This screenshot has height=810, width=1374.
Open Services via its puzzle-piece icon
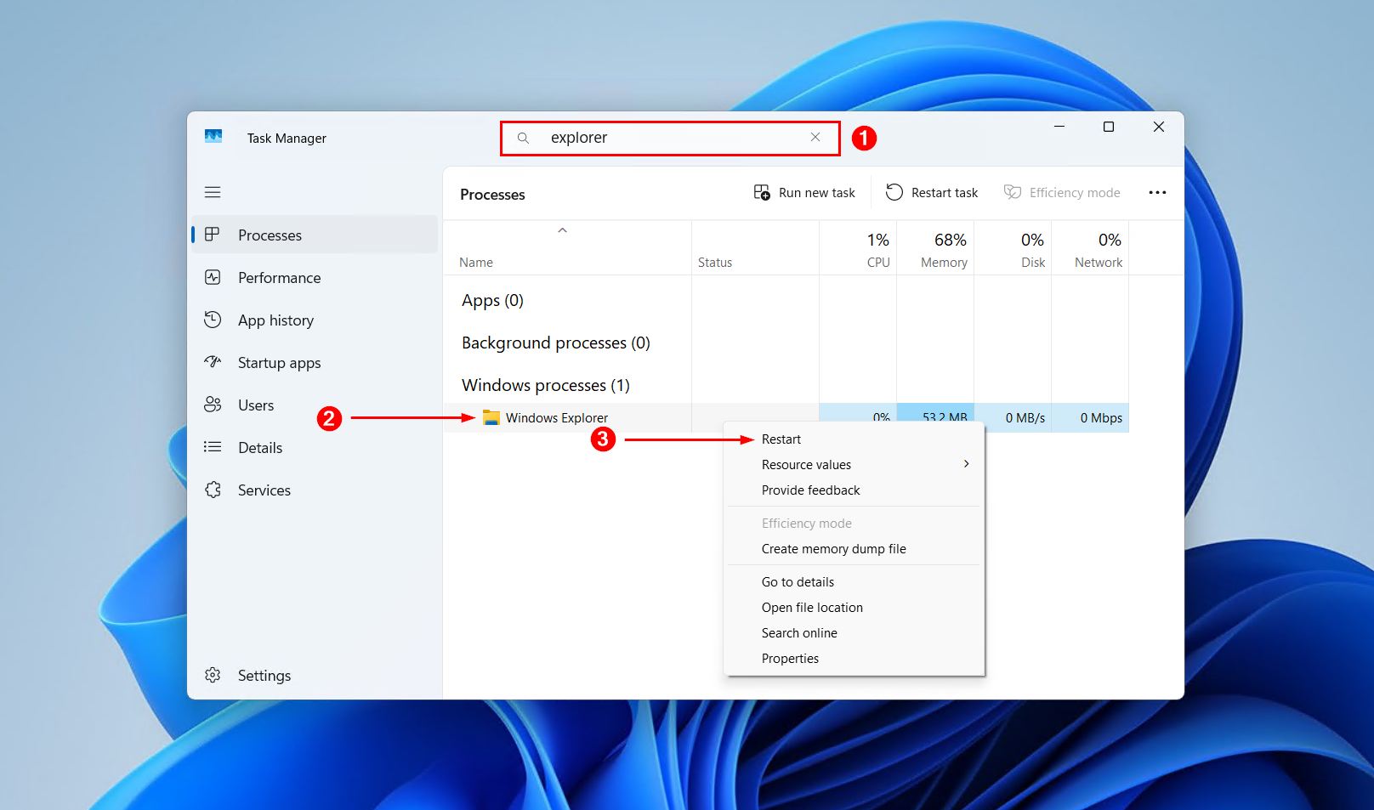[213, 490]
